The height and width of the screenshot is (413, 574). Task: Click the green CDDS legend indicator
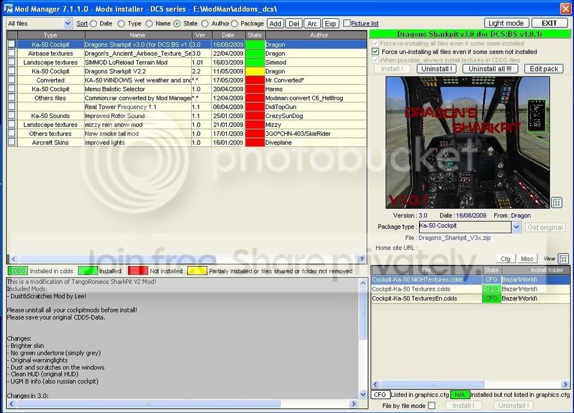click(17, 271)
